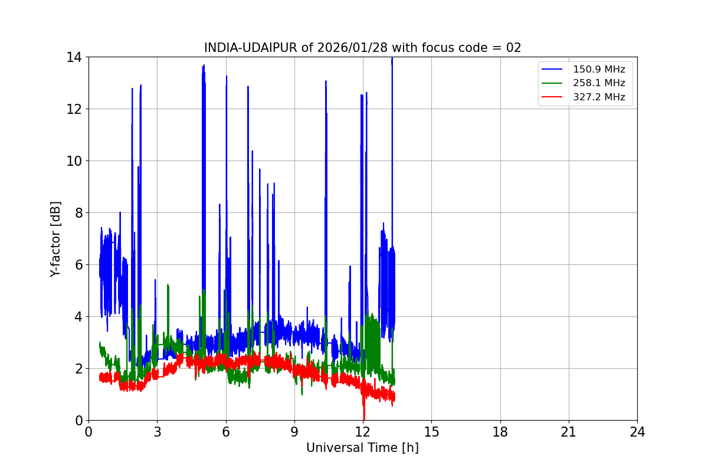Viewport: 708px width, 472px height.
Task: Click y-axis tick label 4
Action: (x=77, y=317)
